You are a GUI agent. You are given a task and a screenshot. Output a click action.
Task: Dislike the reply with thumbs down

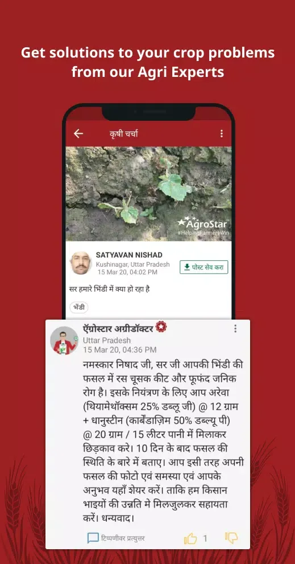pos(231,538)
